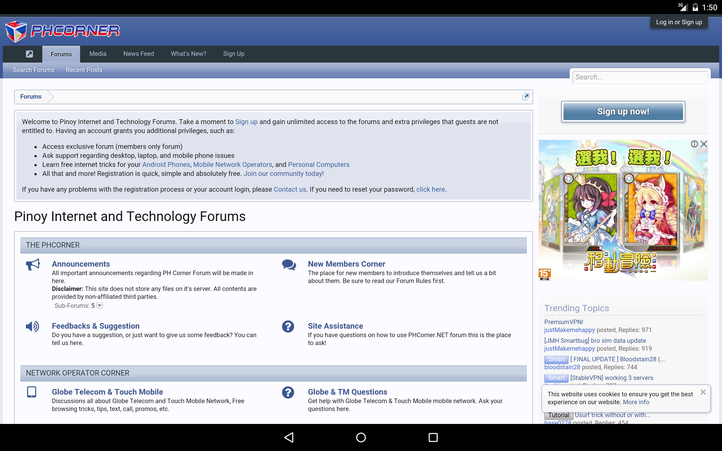This screenshot has width=722, height=451.
Task: Click the Site Assistance question mark icon
Action: pyautogui.click(x=288, y=326)
